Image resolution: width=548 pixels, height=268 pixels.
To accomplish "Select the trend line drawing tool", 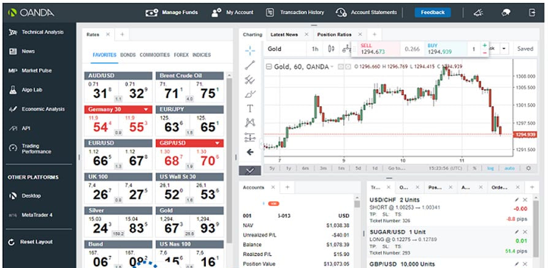I will (250, 65).
